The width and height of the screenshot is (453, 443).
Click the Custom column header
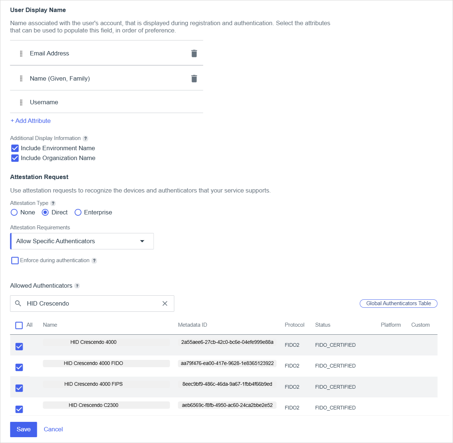[421, 325]
